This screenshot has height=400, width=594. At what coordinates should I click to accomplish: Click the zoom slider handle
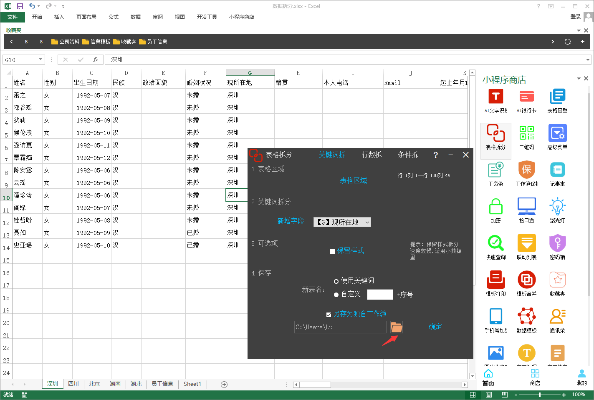(x=540, y=395)
